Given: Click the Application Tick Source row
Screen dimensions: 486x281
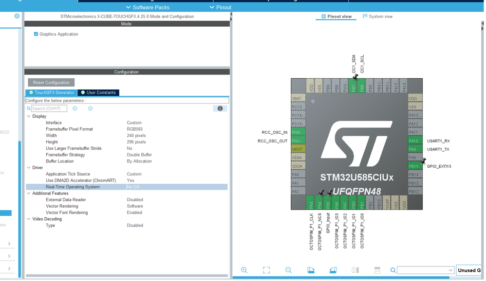Looking at the screenshot, I should (x=127, y=174).
